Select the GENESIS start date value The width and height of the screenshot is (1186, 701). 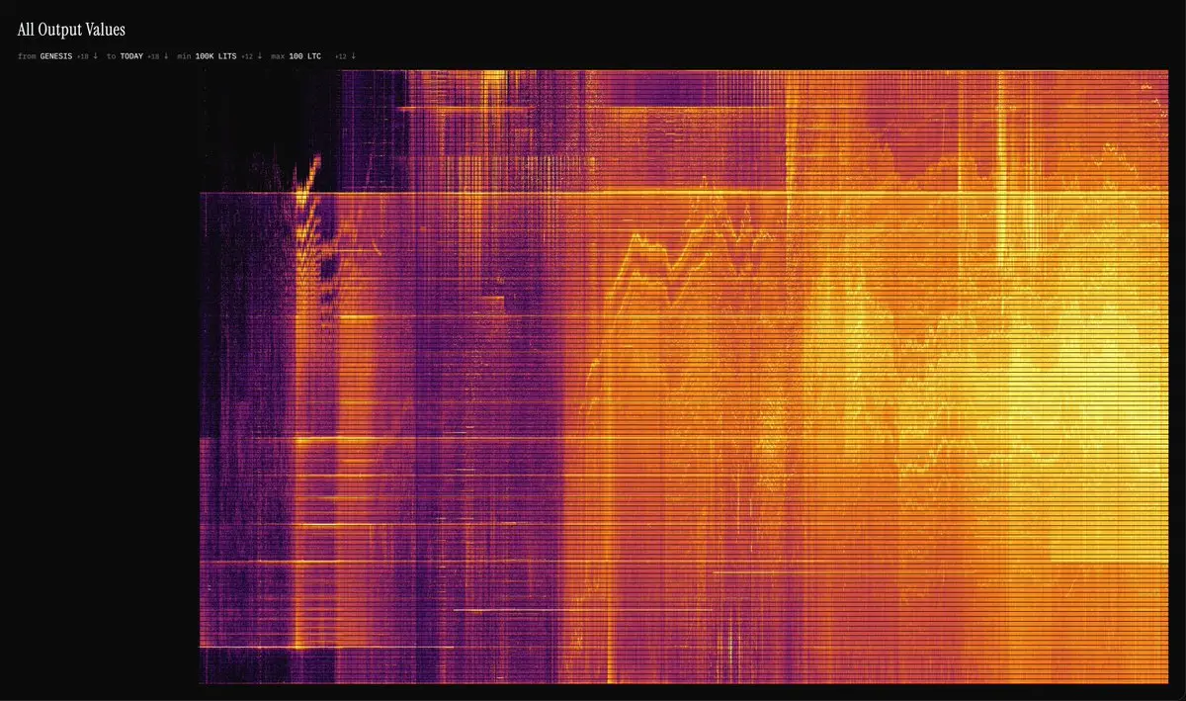[x=56, y=56]
